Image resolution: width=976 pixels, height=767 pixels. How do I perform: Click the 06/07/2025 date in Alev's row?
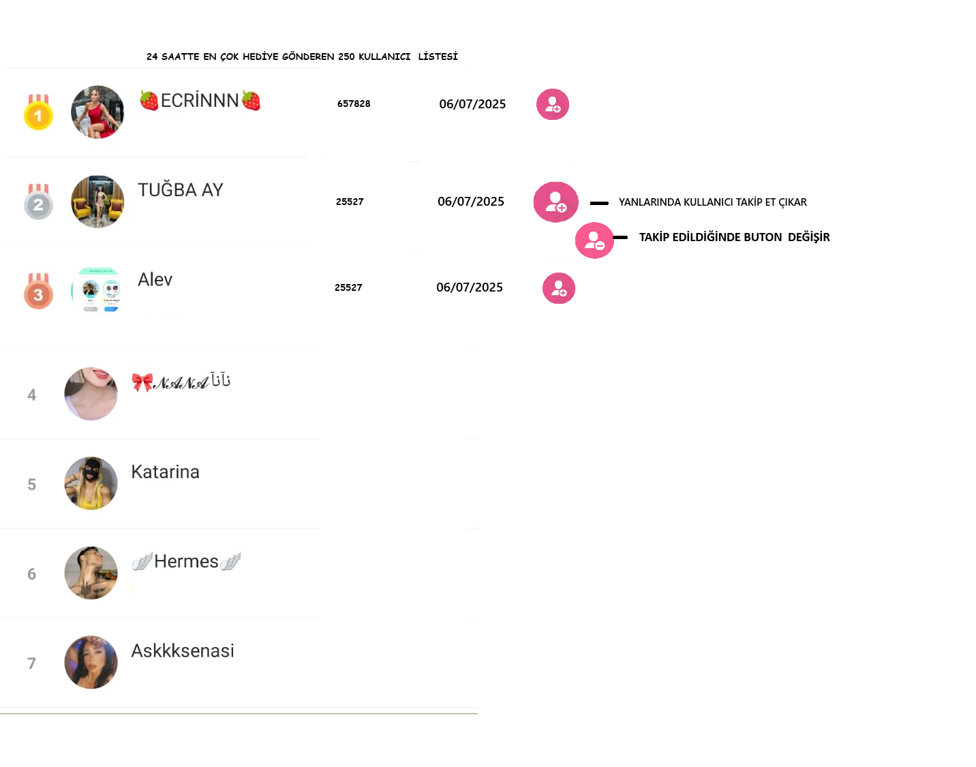point(470,287)
